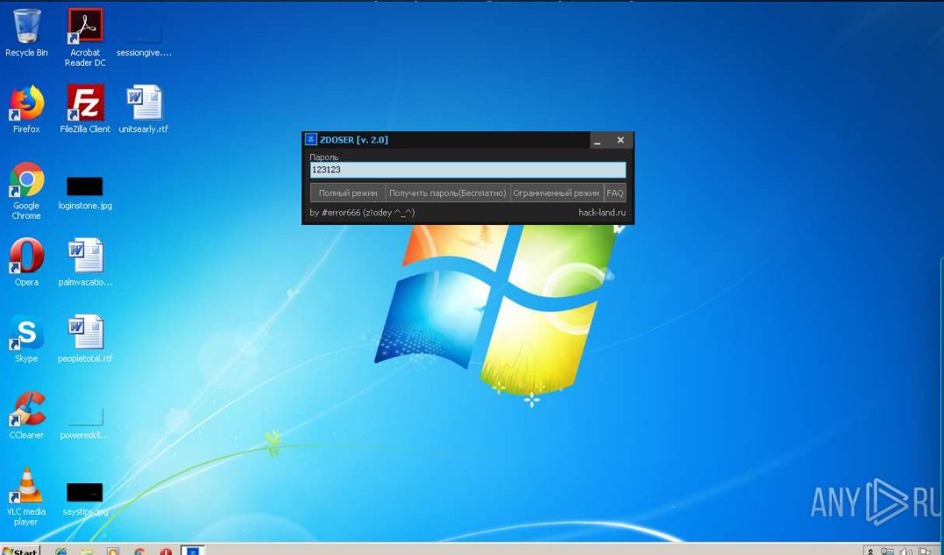Launch FileZilla Client shortcut
This screenshot has height=555, width=944.
click(x=85, y=103)
